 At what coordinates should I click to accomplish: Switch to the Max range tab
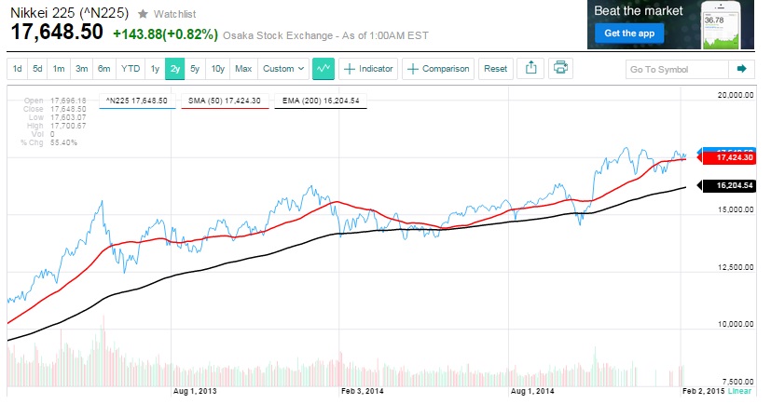pyautogui.click(x=243, y=68)
